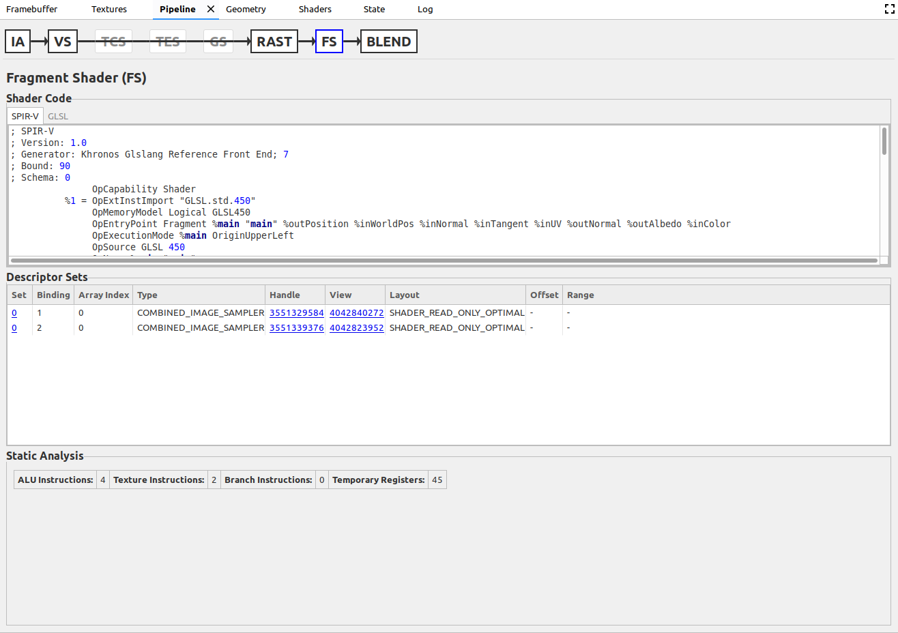Switch to the Textures tab

coord(109,10)
